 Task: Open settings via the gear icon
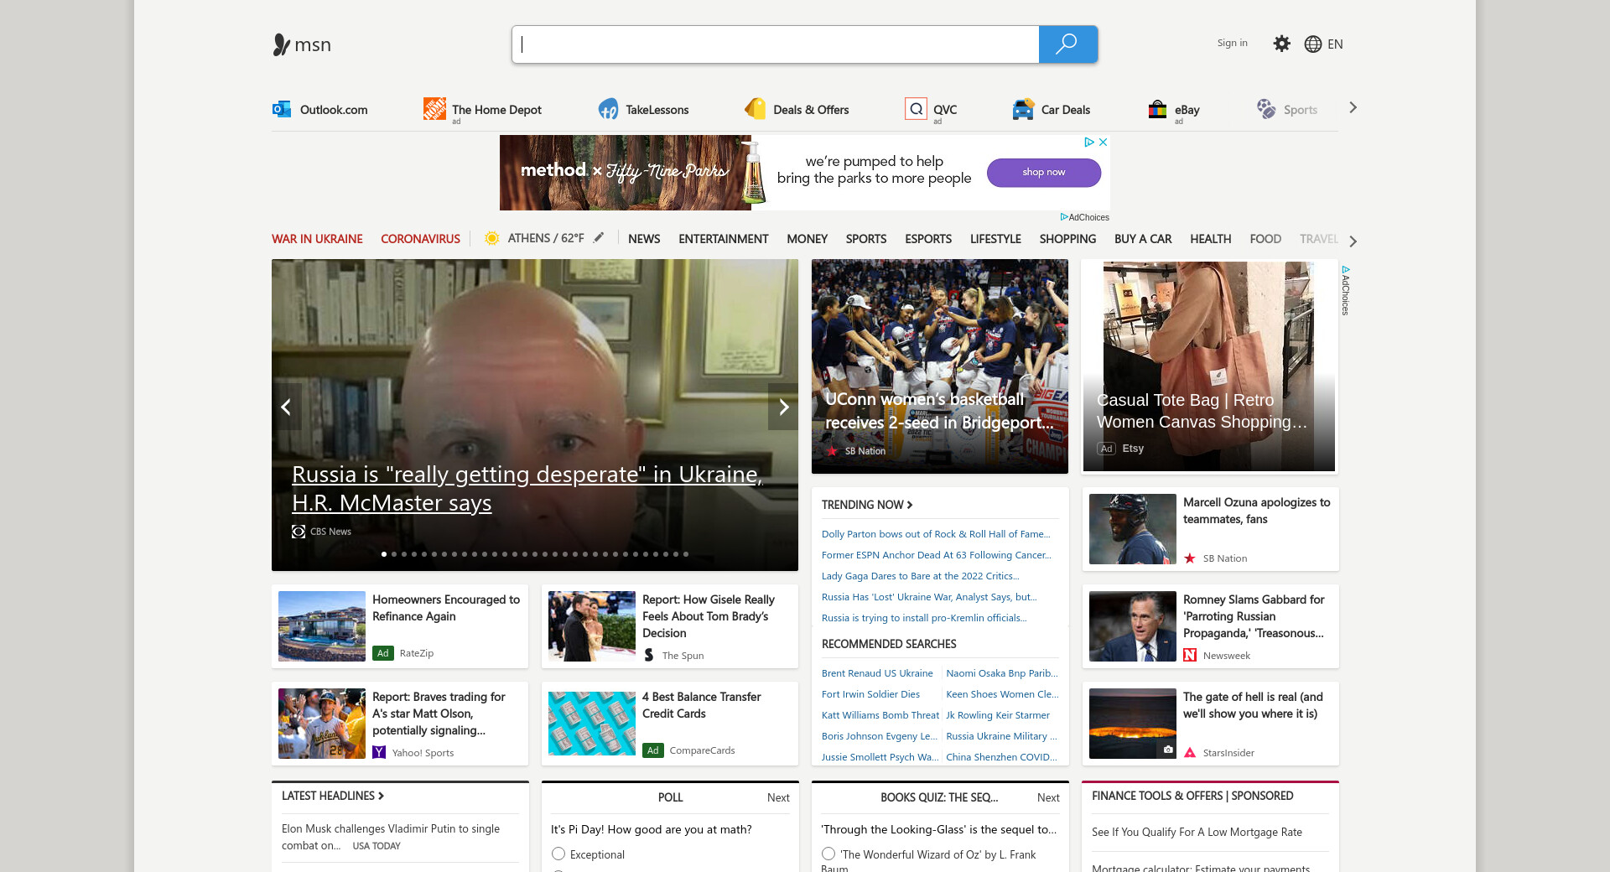click(1281, 44)
